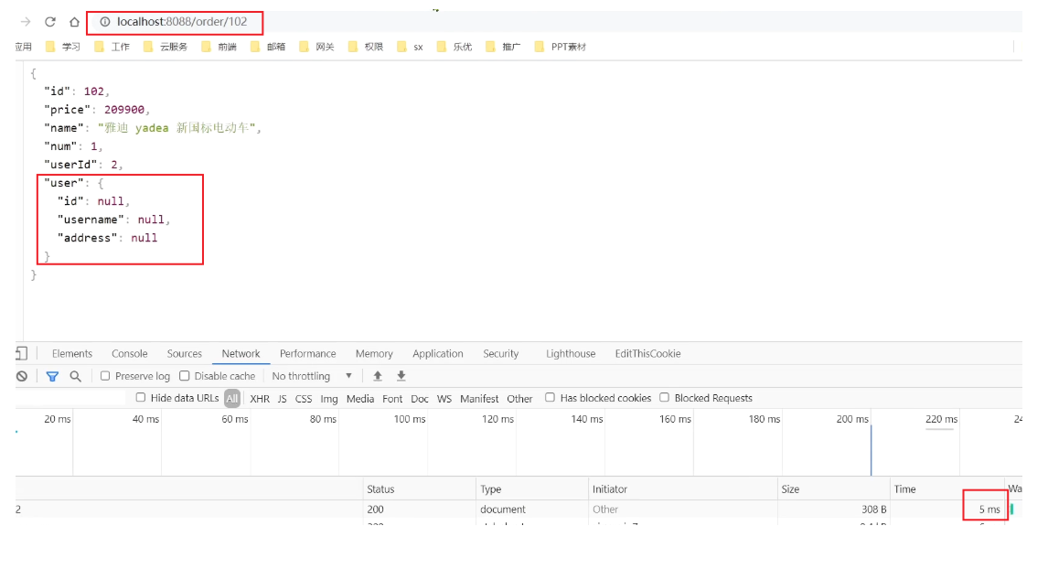Open the Security tab

tap(500, 354)
